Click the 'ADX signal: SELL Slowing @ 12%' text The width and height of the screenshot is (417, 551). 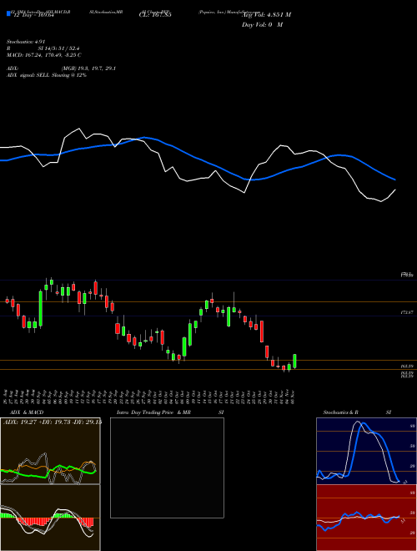pos(47,75)
